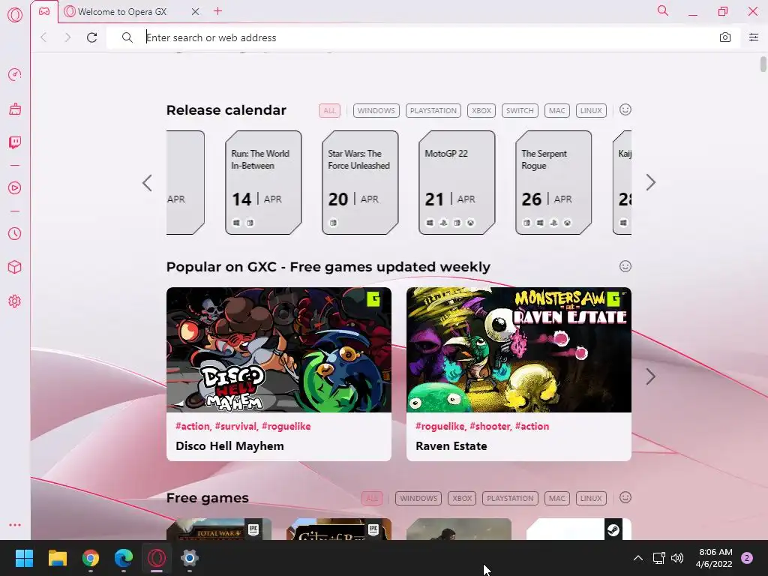
Task: Show hidden system tray icons chevron
Action: click(x=637, y=558)
